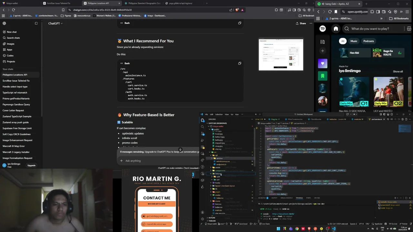Open ChatGPT Search chats
Image resolution: width=413 pixels, height=232 pixels.
coord(13,38)
